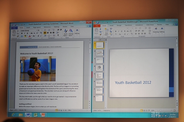Toggle Superscript in the Word ribbon
Screen dimensions: 184x122
point(37,33)
